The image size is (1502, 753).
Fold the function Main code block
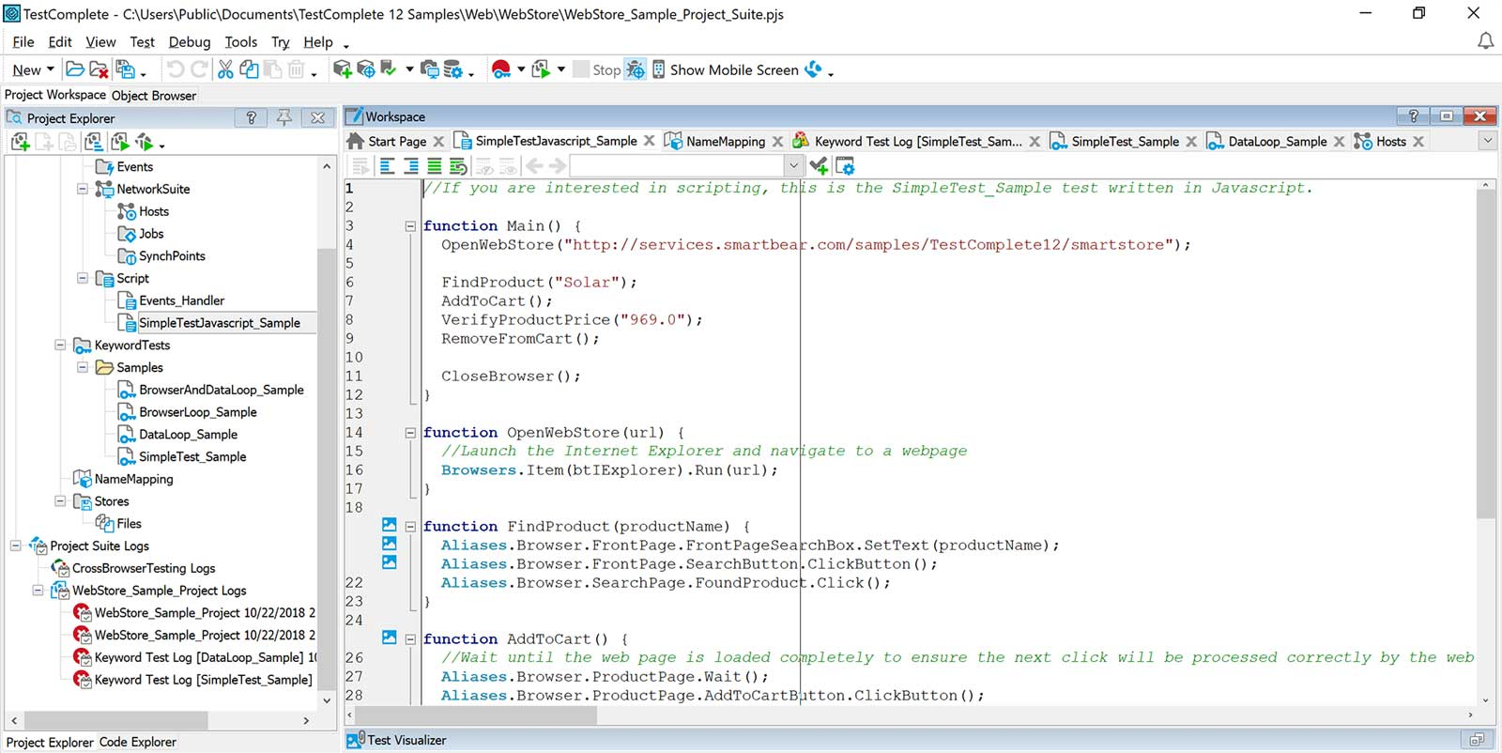coord(410,226)
